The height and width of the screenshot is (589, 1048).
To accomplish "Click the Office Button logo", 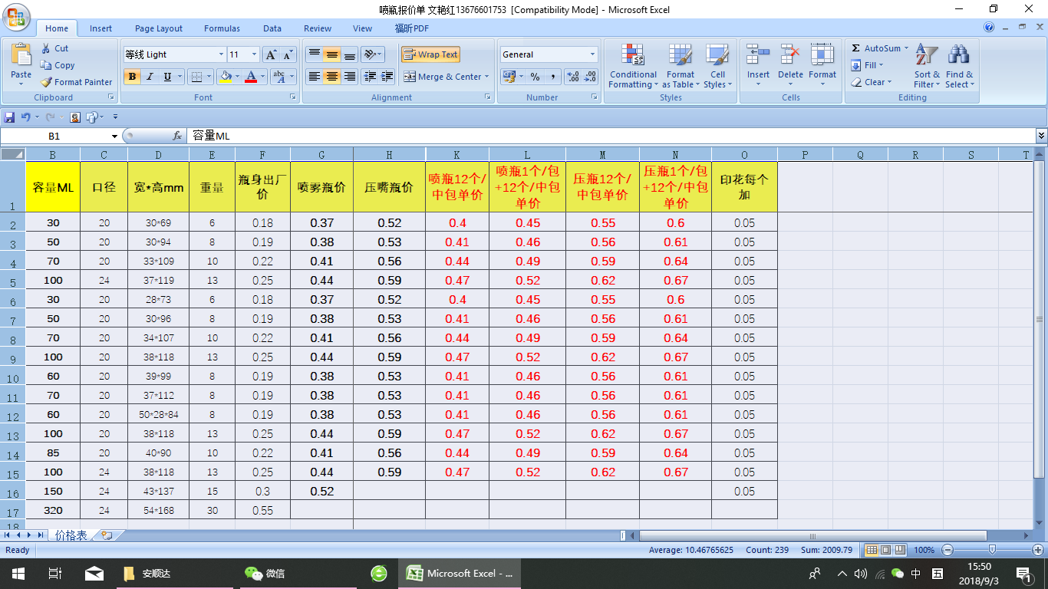I will [x=16, y=17].
